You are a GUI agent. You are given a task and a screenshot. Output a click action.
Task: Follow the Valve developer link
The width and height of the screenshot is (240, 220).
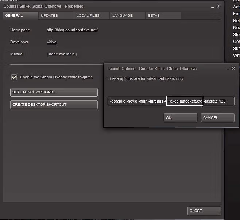[x=51, y=42]
